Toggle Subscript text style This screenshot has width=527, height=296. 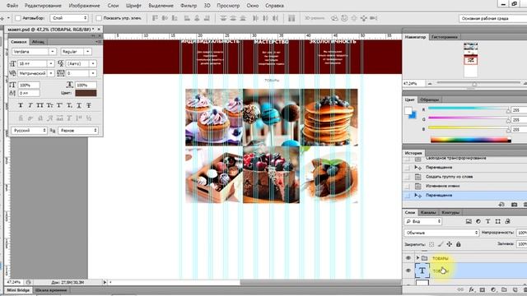tap(69, 105)
